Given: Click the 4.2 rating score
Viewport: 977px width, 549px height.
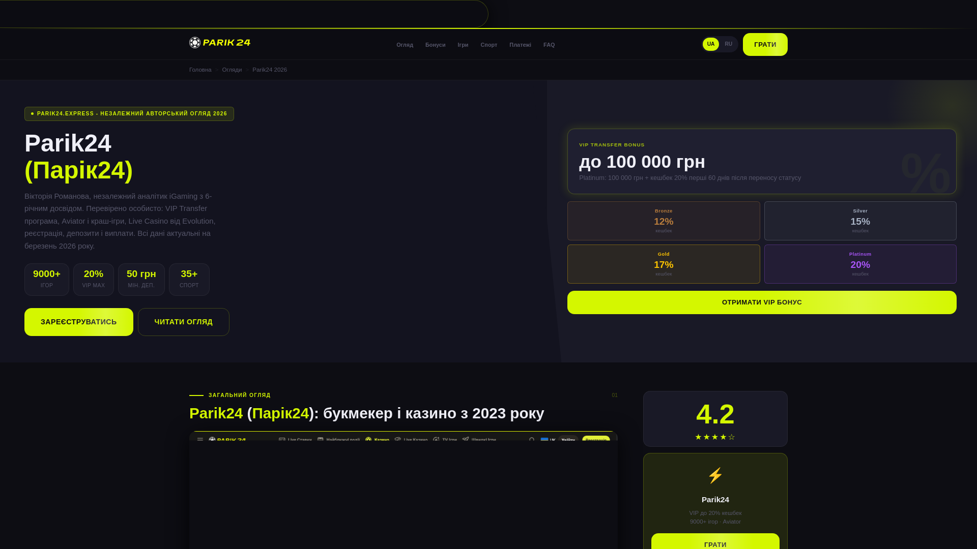Looking at the screenshot, I should point(715,414).
